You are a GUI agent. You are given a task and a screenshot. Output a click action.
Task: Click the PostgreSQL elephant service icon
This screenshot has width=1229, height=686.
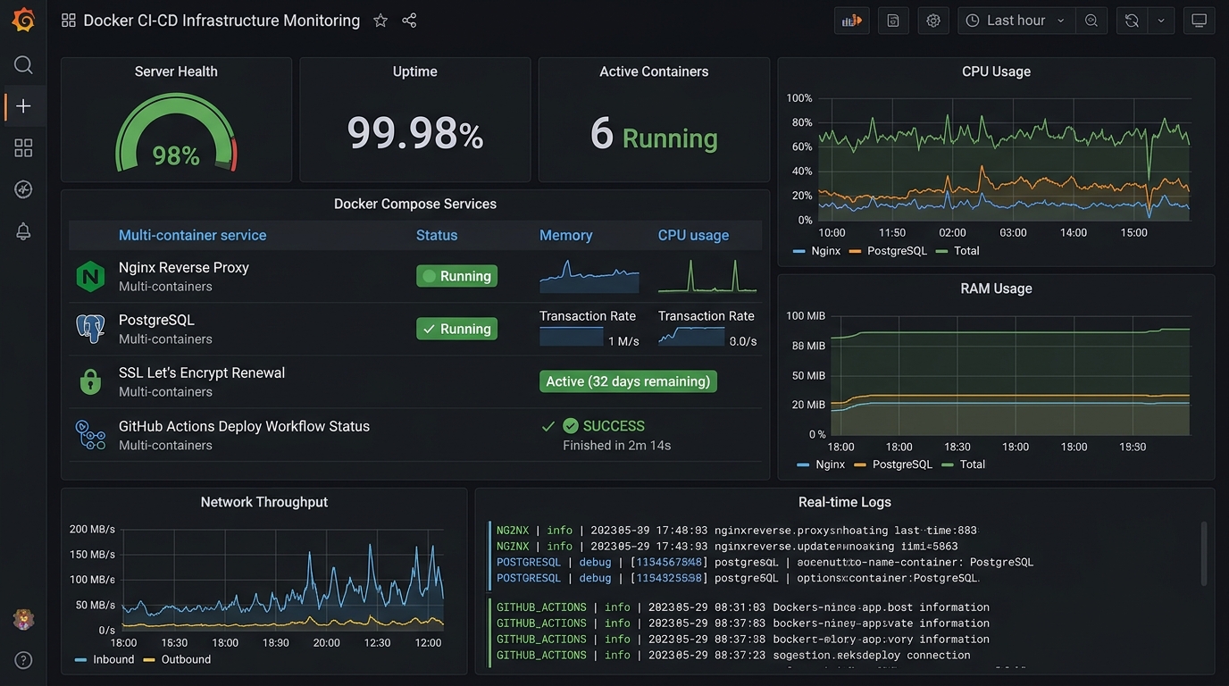click(x=90, y=329)
